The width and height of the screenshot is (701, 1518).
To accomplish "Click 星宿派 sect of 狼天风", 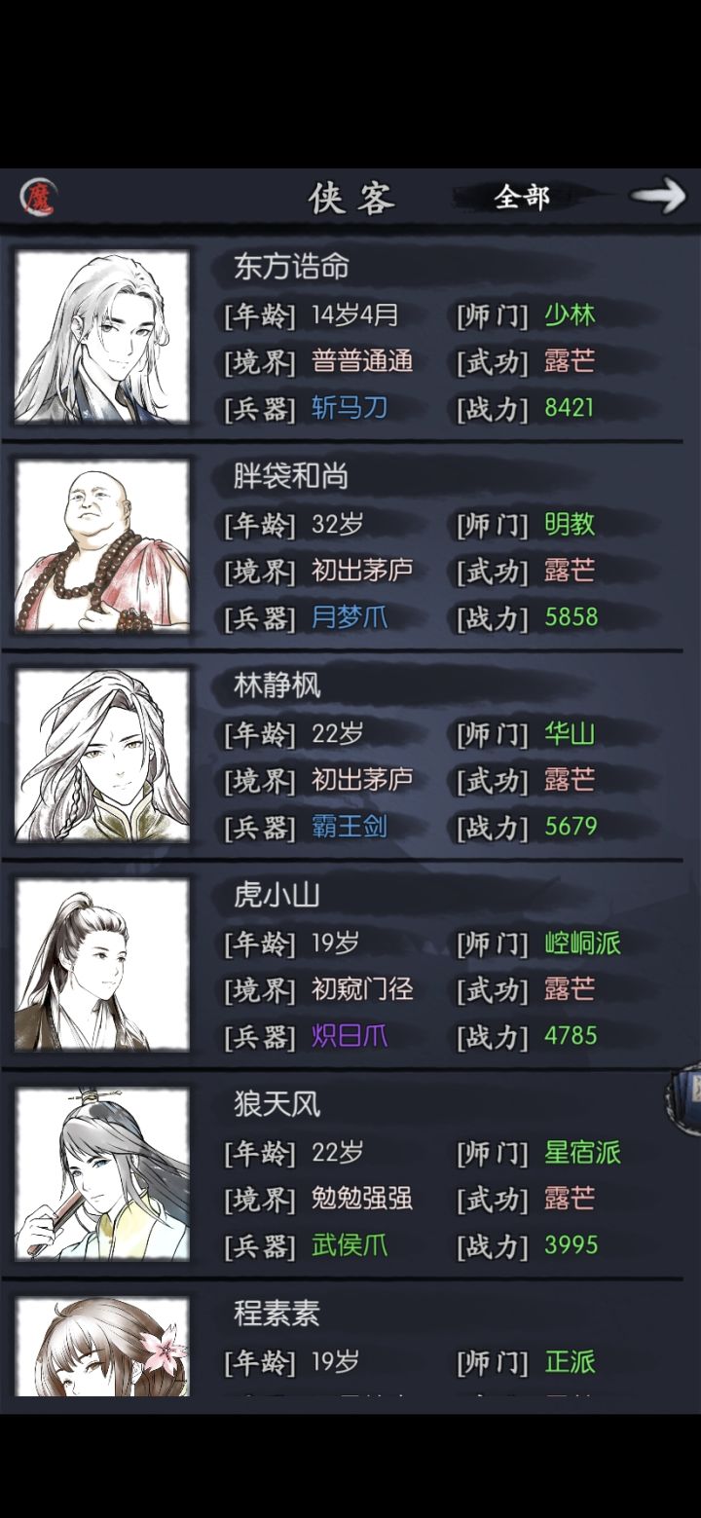I will pos(582,1153).
